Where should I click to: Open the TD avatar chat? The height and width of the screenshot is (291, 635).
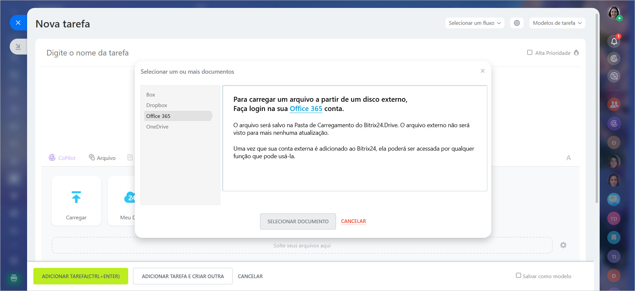coord(614,219)
